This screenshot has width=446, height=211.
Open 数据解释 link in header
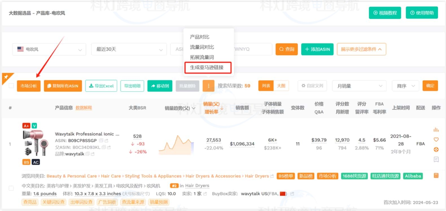(x=84, y=108)
